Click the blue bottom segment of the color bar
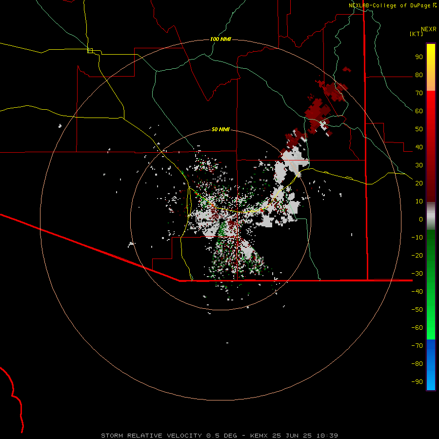This screenshot has height=439, width=439. point(431,365)
